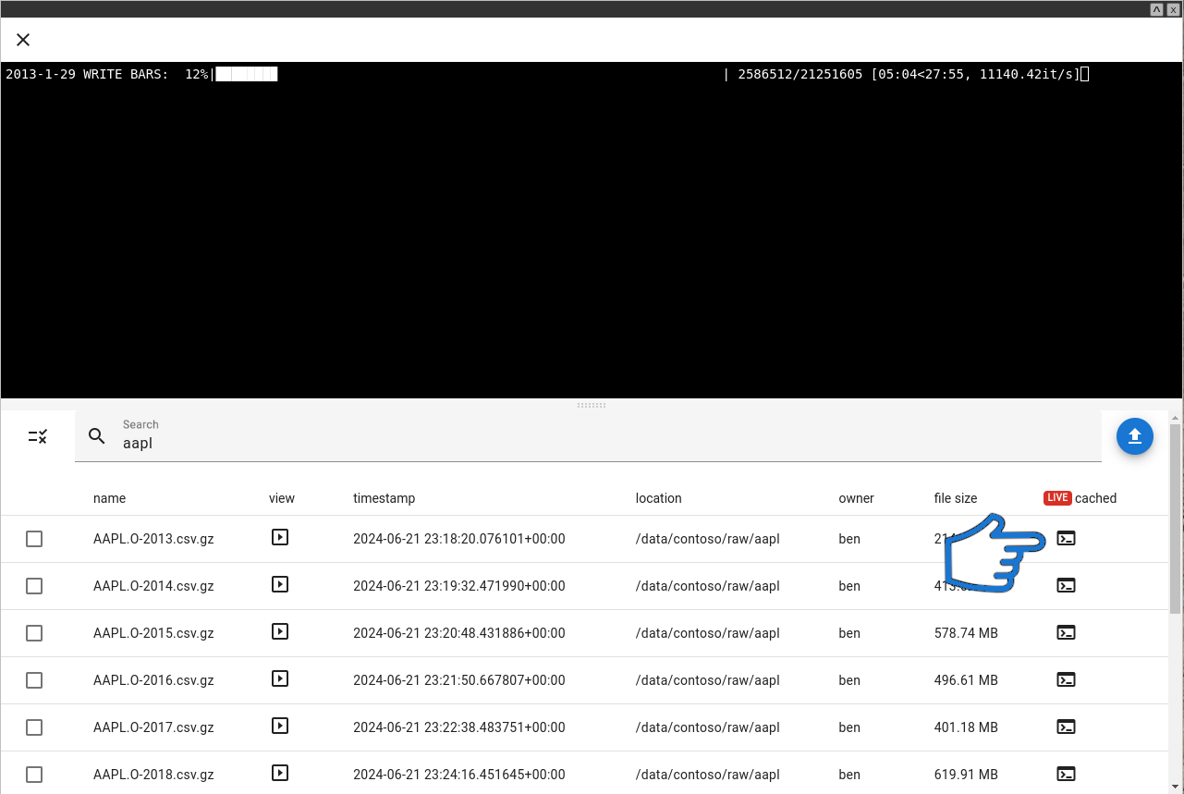
Task: Sort by the timestamp column header
Action: click(384, 498)
